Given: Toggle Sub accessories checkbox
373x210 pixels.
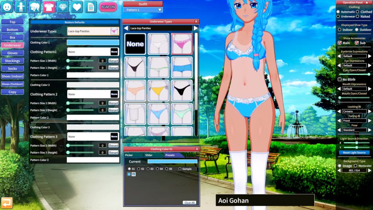Looking at the screenshot, I should pos(357,43).
